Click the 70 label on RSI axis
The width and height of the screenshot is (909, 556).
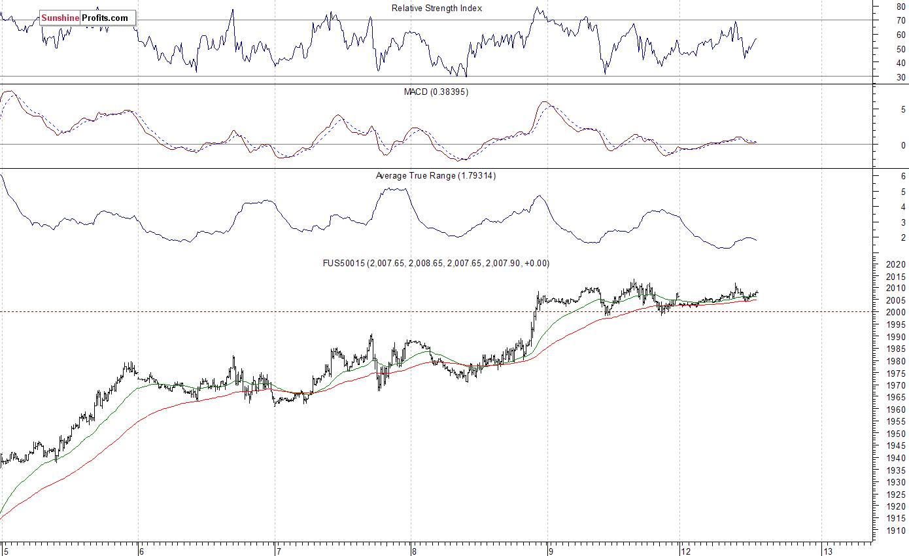(x=900, y=20)
